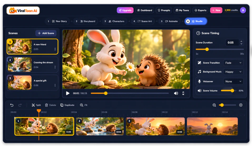Go to step 3 Characters
The width and height of the screenshot is (252, 146).
tap(115, 21)
